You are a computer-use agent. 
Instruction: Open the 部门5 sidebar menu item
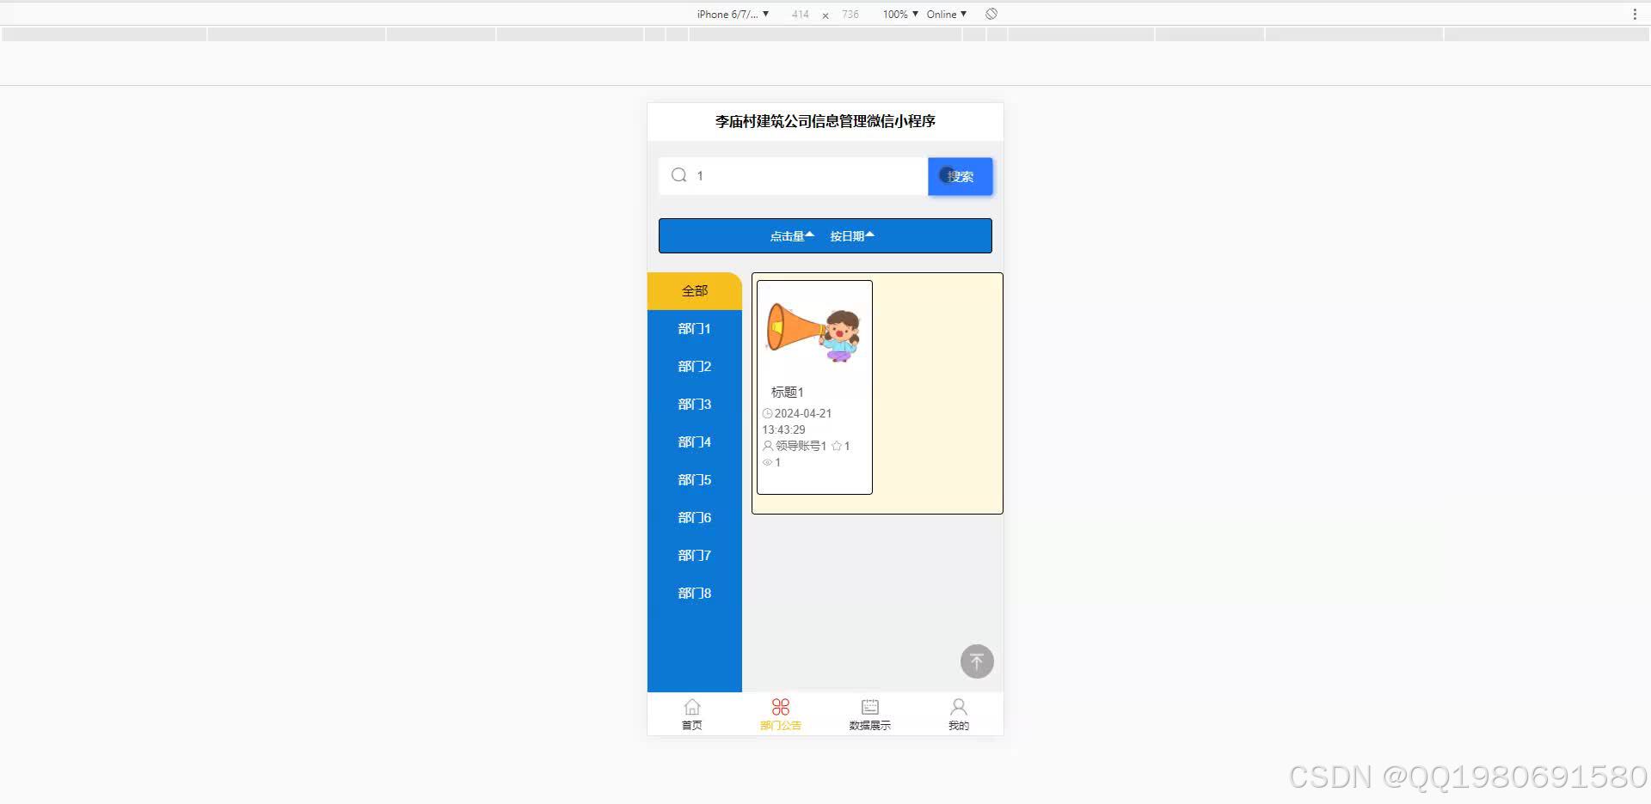pyautogui.click(x=693, y=479)
